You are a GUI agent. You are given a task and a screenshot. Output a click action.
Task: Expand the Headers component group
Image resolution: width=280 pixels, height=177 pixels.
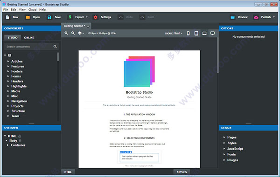(x=8, y=81)
